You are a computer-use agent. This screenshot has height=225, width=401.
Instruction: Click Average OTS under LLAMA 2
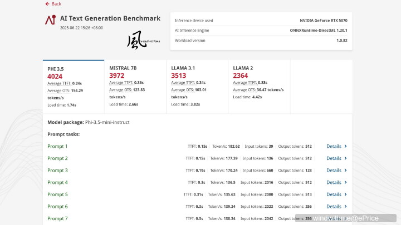pos(244,90)
